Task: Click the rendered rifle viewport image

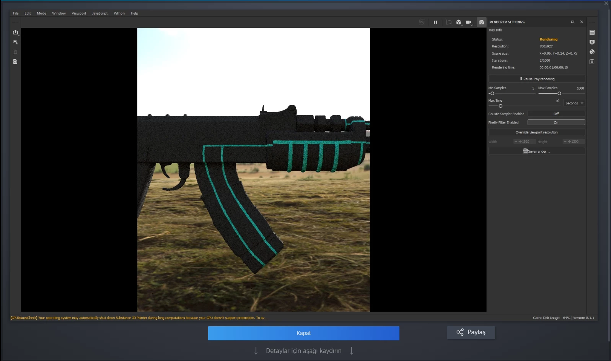Action: [x=254, y=170]
